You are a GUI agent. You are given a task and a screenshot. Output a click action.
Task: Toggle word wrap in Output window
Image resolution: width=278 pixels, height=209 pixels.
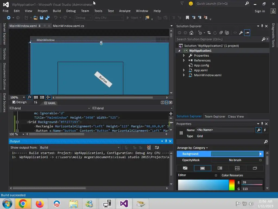point(157,147)
